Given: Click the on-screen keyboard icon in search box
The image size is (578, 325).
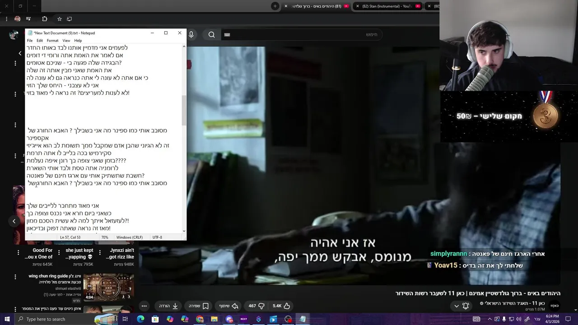Looking at the screenshot, I should [227, 35].
